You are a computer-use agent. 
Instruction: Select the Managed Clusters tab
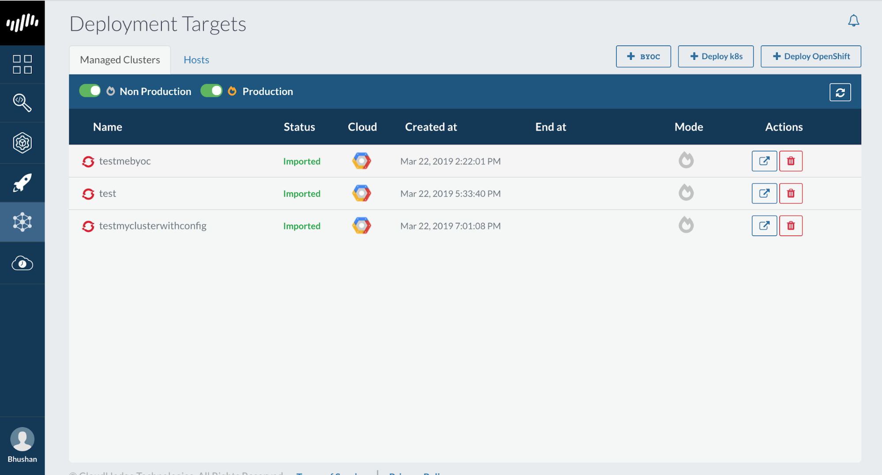[119, 59]
